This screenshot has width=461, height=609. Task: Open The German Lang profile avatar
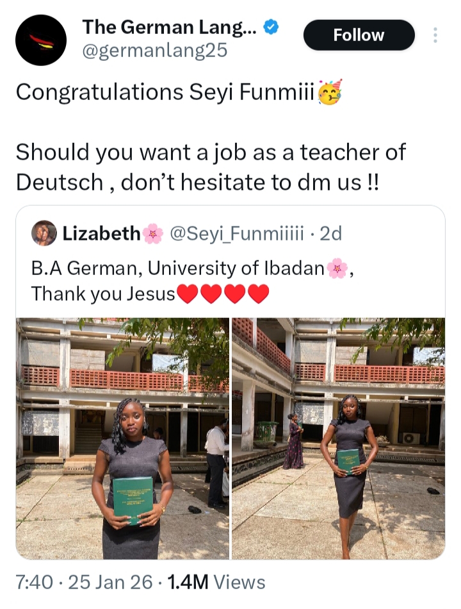(41, 40)
